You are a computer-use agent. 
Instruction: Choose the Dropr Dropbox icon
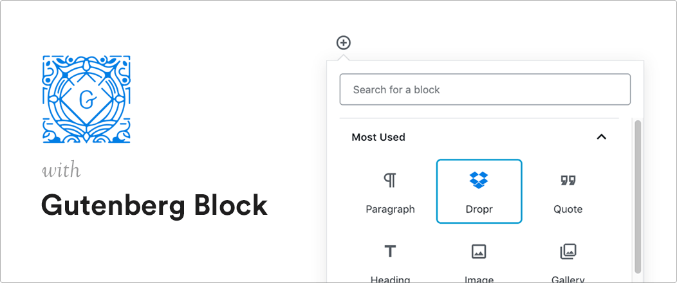click(x=479, y=180)
